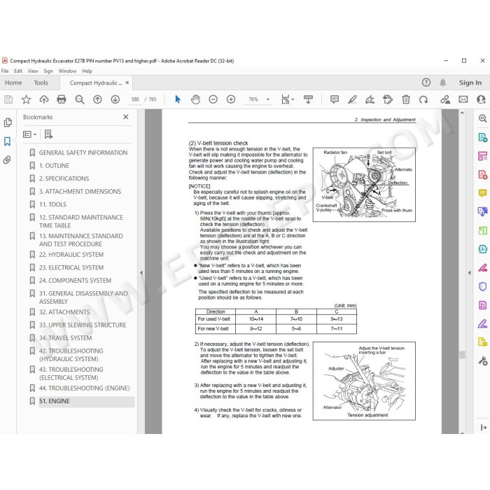
Task: Go to the next page
Action: [x=115, y=99]
